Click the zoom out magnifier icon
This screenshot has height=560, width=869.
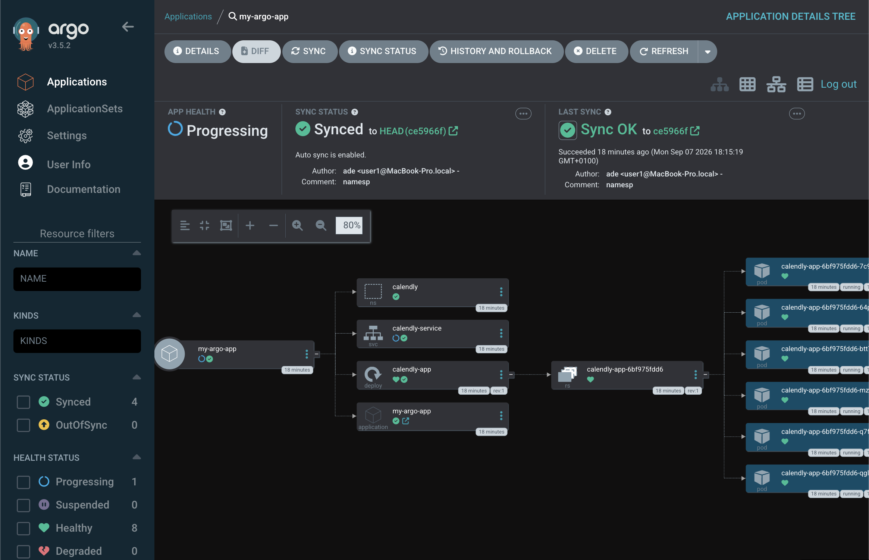click(321, 225)
